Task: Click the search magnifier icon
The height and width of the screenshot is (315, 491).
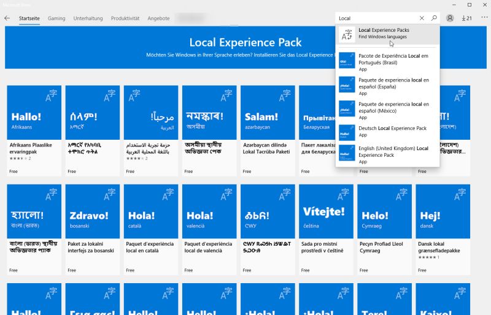Action: click(434, 18)
